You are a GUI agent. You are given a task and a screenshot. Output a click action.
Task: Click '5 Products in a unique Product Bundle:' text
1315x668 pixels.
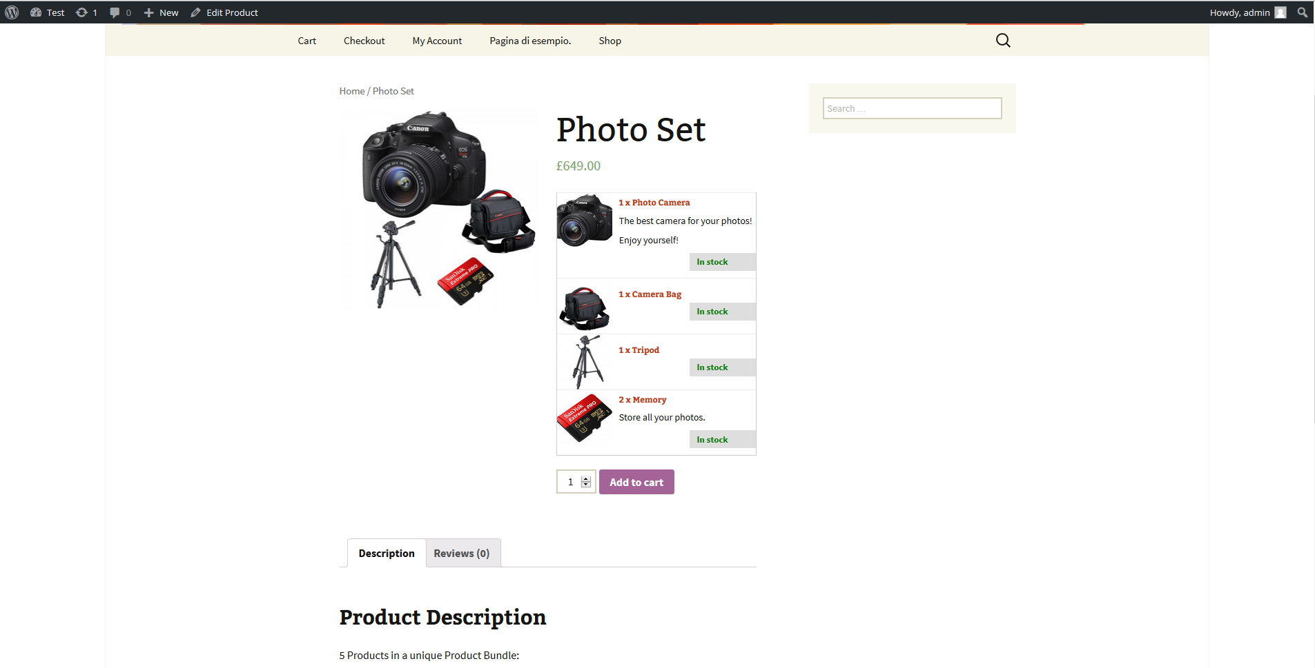point(429,656)
